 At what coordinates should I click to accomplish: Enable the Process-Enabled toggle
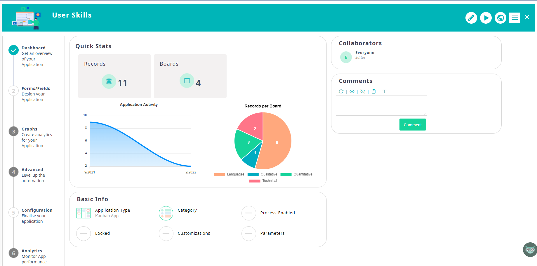click(248, 213)
